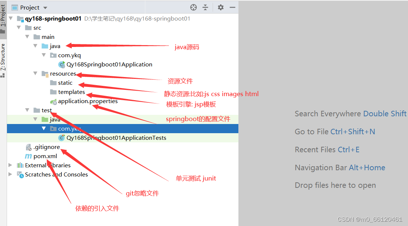Screen dimensions: 408x226
Task: Open the Project view mode dropdown
Action: tap(45, 7)
